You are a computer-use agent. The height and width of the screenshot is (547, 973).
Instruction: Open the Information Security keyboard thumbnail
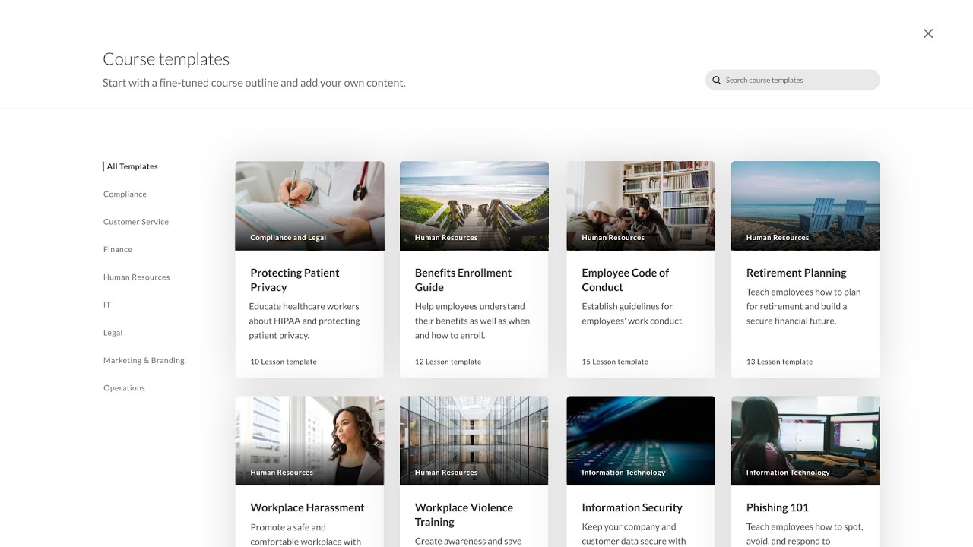[x=641, y=441]
